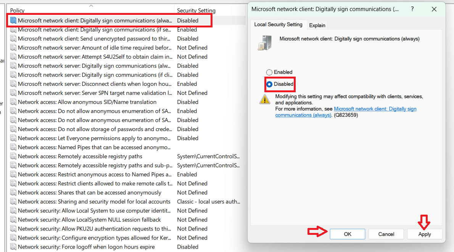
Task: Click the icon beside Remotely accessible registry paths policy
Action: point(13,156)
